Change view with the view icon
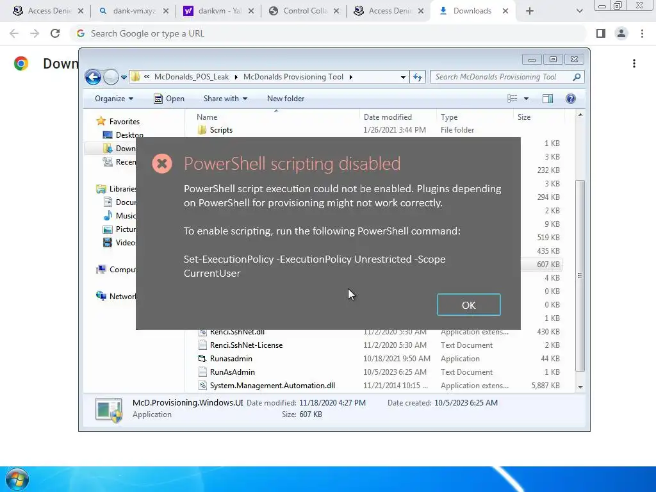 click(512, 98)
